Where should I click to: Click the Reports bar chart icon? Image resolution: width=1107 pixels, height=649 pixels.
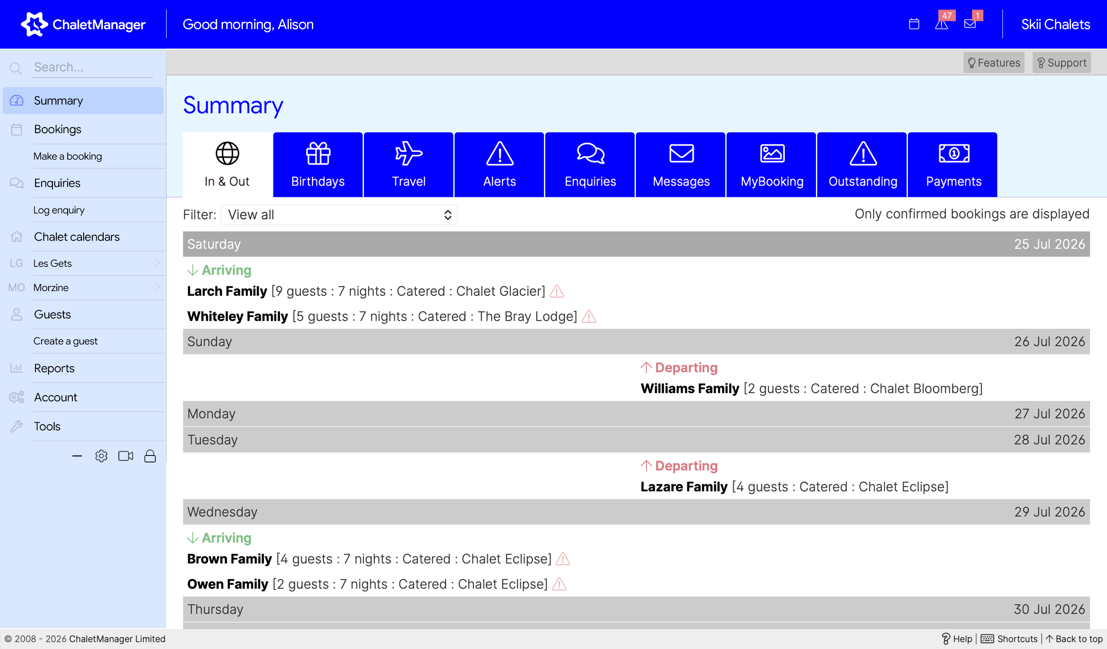16,368
